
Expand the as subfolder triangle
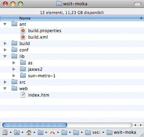point(14,63)
